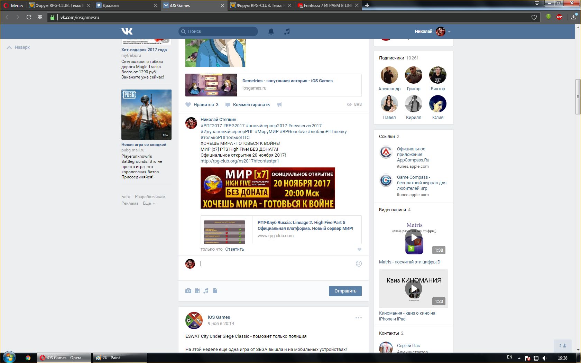The image size is (581, 363).
Task: Switch to the Диалоги tab
Action: [127, 6]
